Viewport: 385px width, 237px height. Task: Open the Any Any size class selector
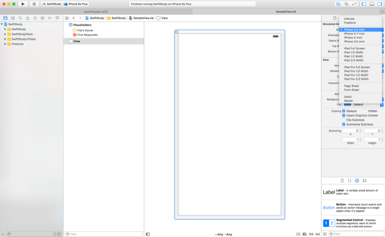[224, 234]
